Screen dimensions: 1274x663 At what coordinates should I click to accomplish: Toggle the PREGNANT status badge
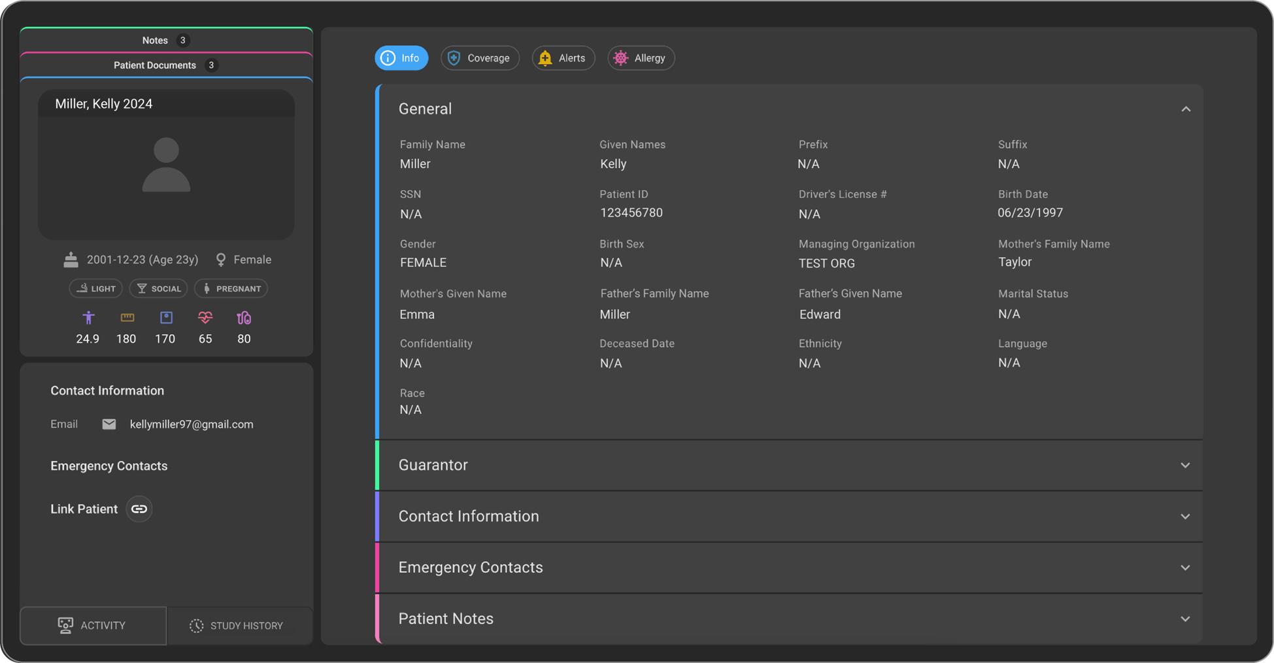(231, 288)
